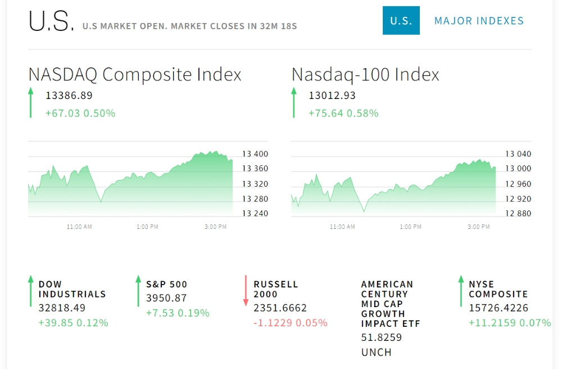Switch to the Major Indexes tab
Image resolution: width=562 pixels, height=369 pixels.
pos(479,21)
